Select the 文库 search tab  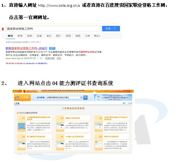pos(87,36)
